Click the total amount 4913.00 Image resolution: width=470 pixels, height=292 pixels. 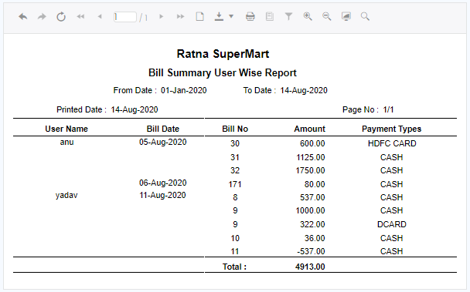(x=310, y=267)
